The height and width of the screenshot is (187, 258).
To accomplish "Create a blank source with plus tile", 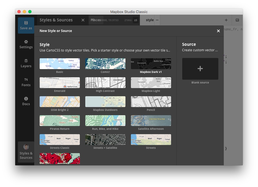I will click(200, 69).
